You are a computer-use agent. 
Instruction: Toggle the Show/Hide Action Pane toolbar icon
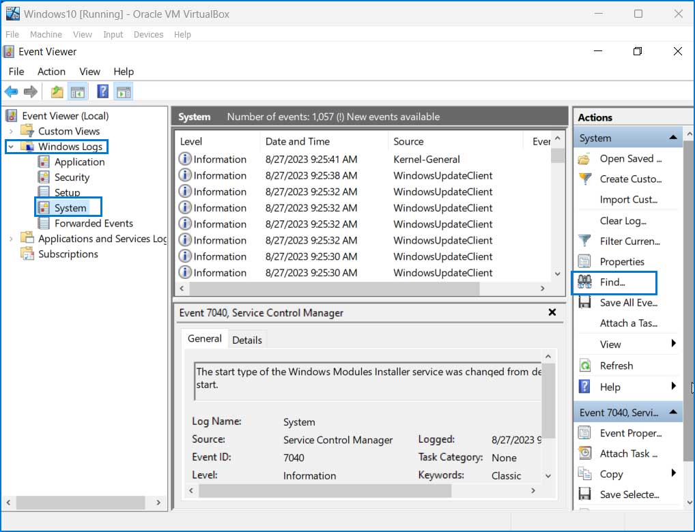click(124, 92)
